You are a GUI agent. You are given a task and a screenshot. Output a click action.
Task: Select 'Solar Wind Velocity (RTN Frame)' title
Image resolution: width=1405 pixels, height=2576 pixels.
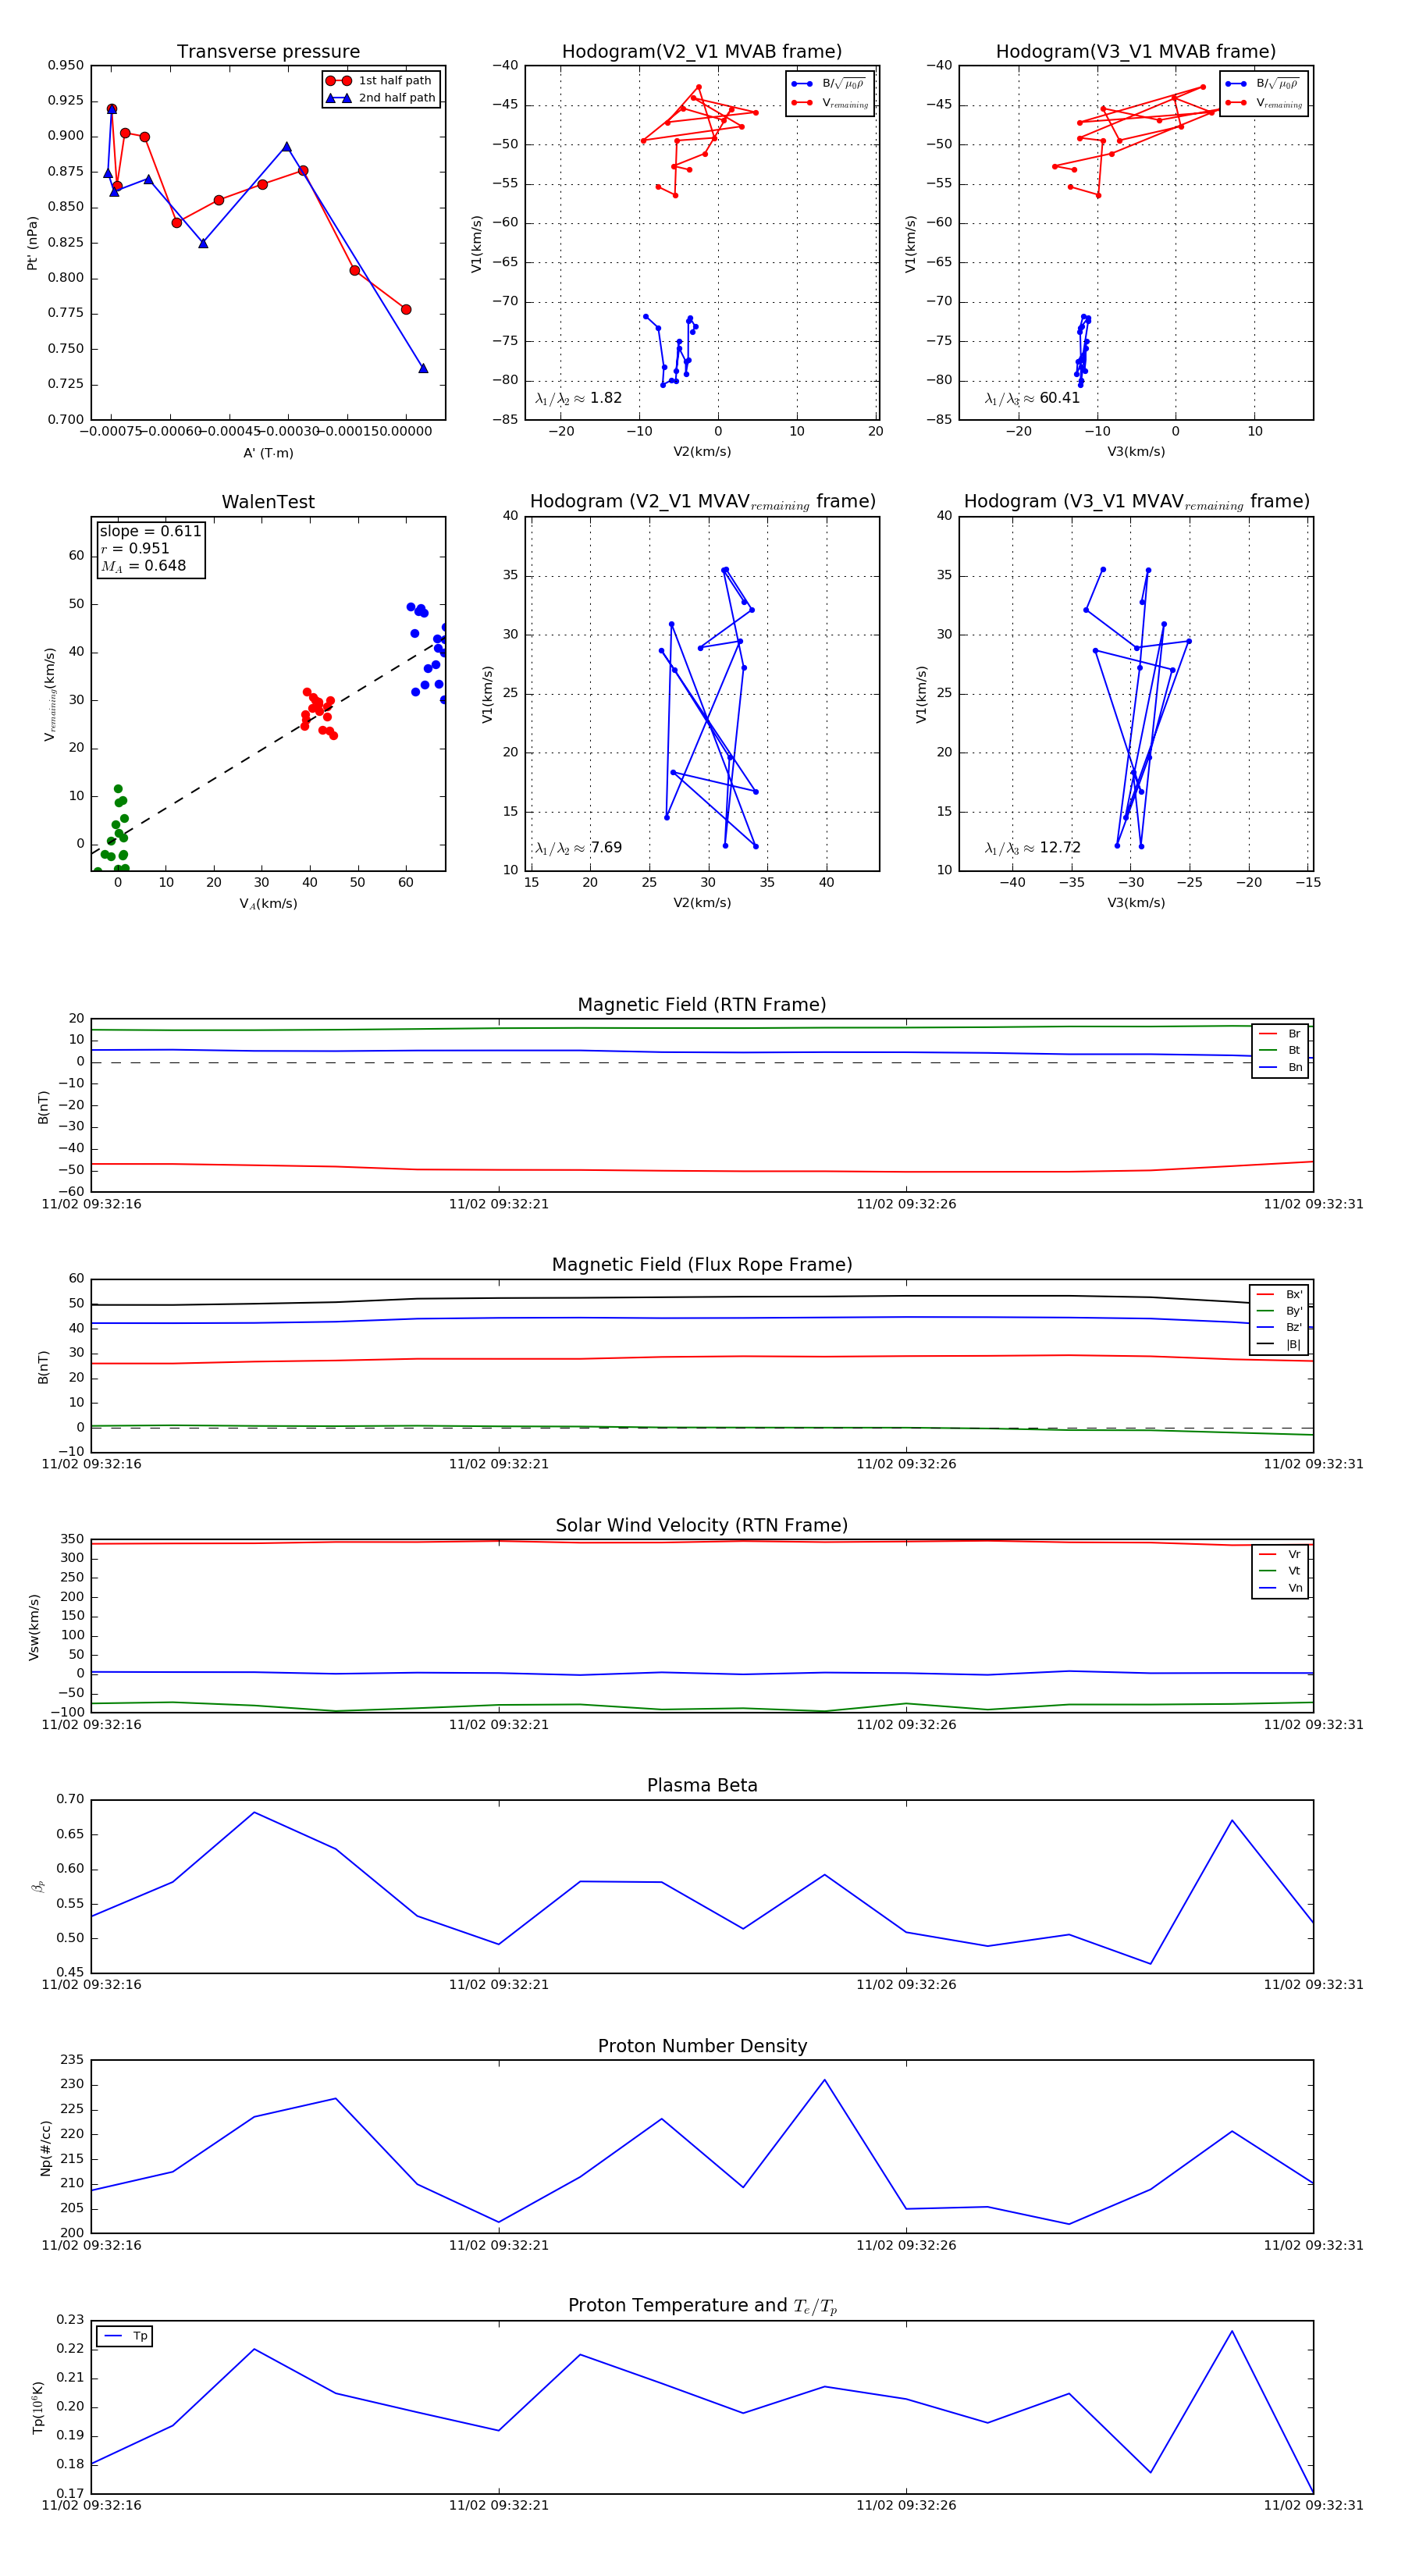click(x=702, y=1525)
